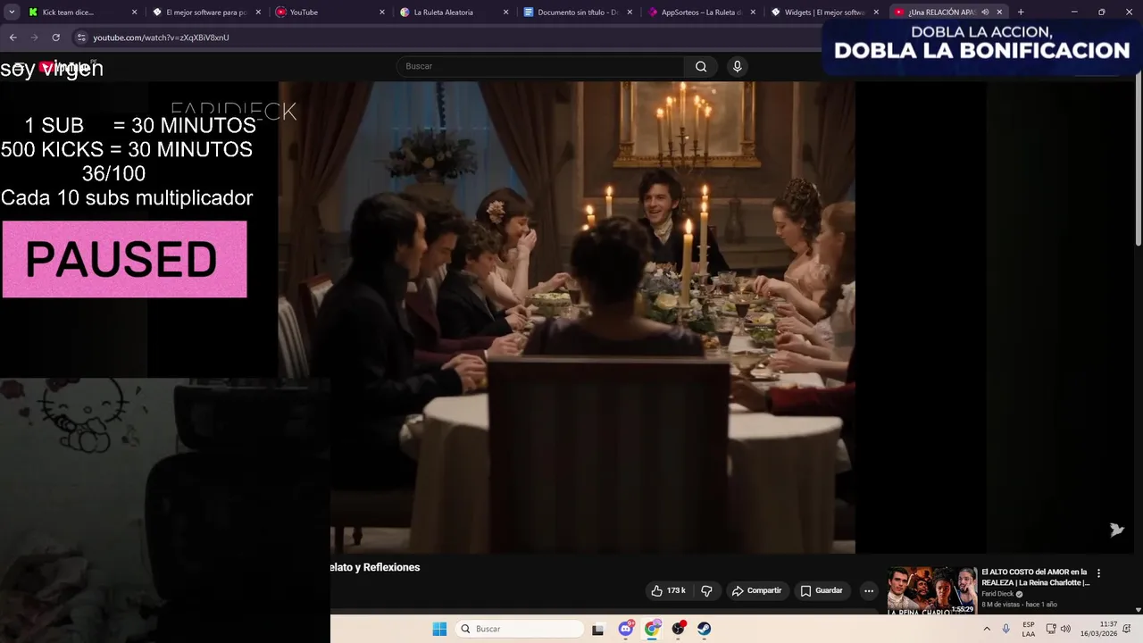Open Task View on the taskbar

pyautogui.click(x=598, y=629)
